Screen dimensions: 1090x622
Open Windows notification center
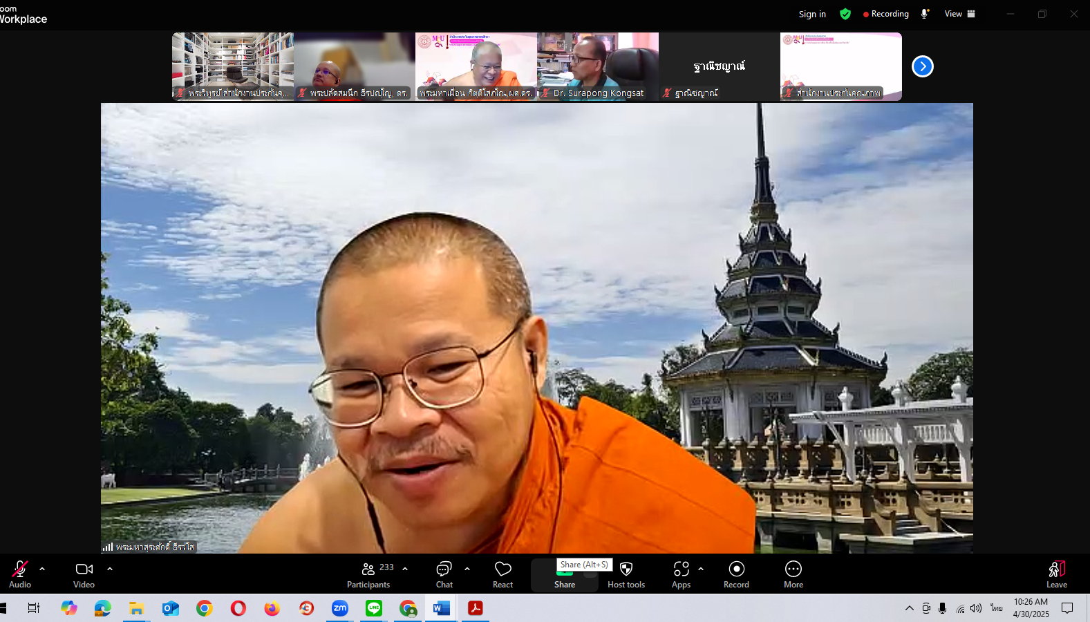tap(1067, 608)
